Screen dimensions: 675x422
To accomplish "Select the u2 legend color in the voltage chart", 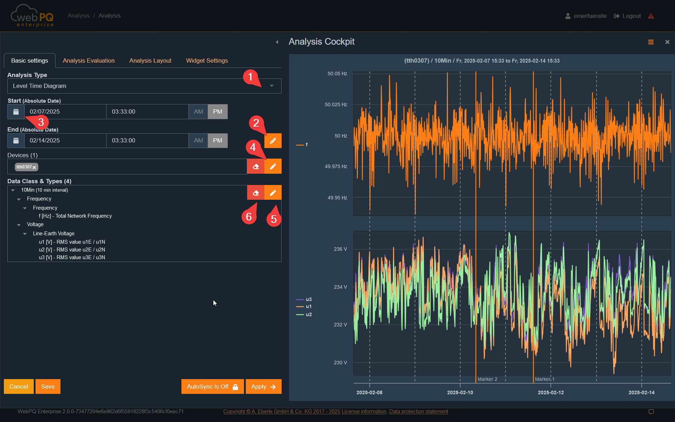I will point(299,314).
